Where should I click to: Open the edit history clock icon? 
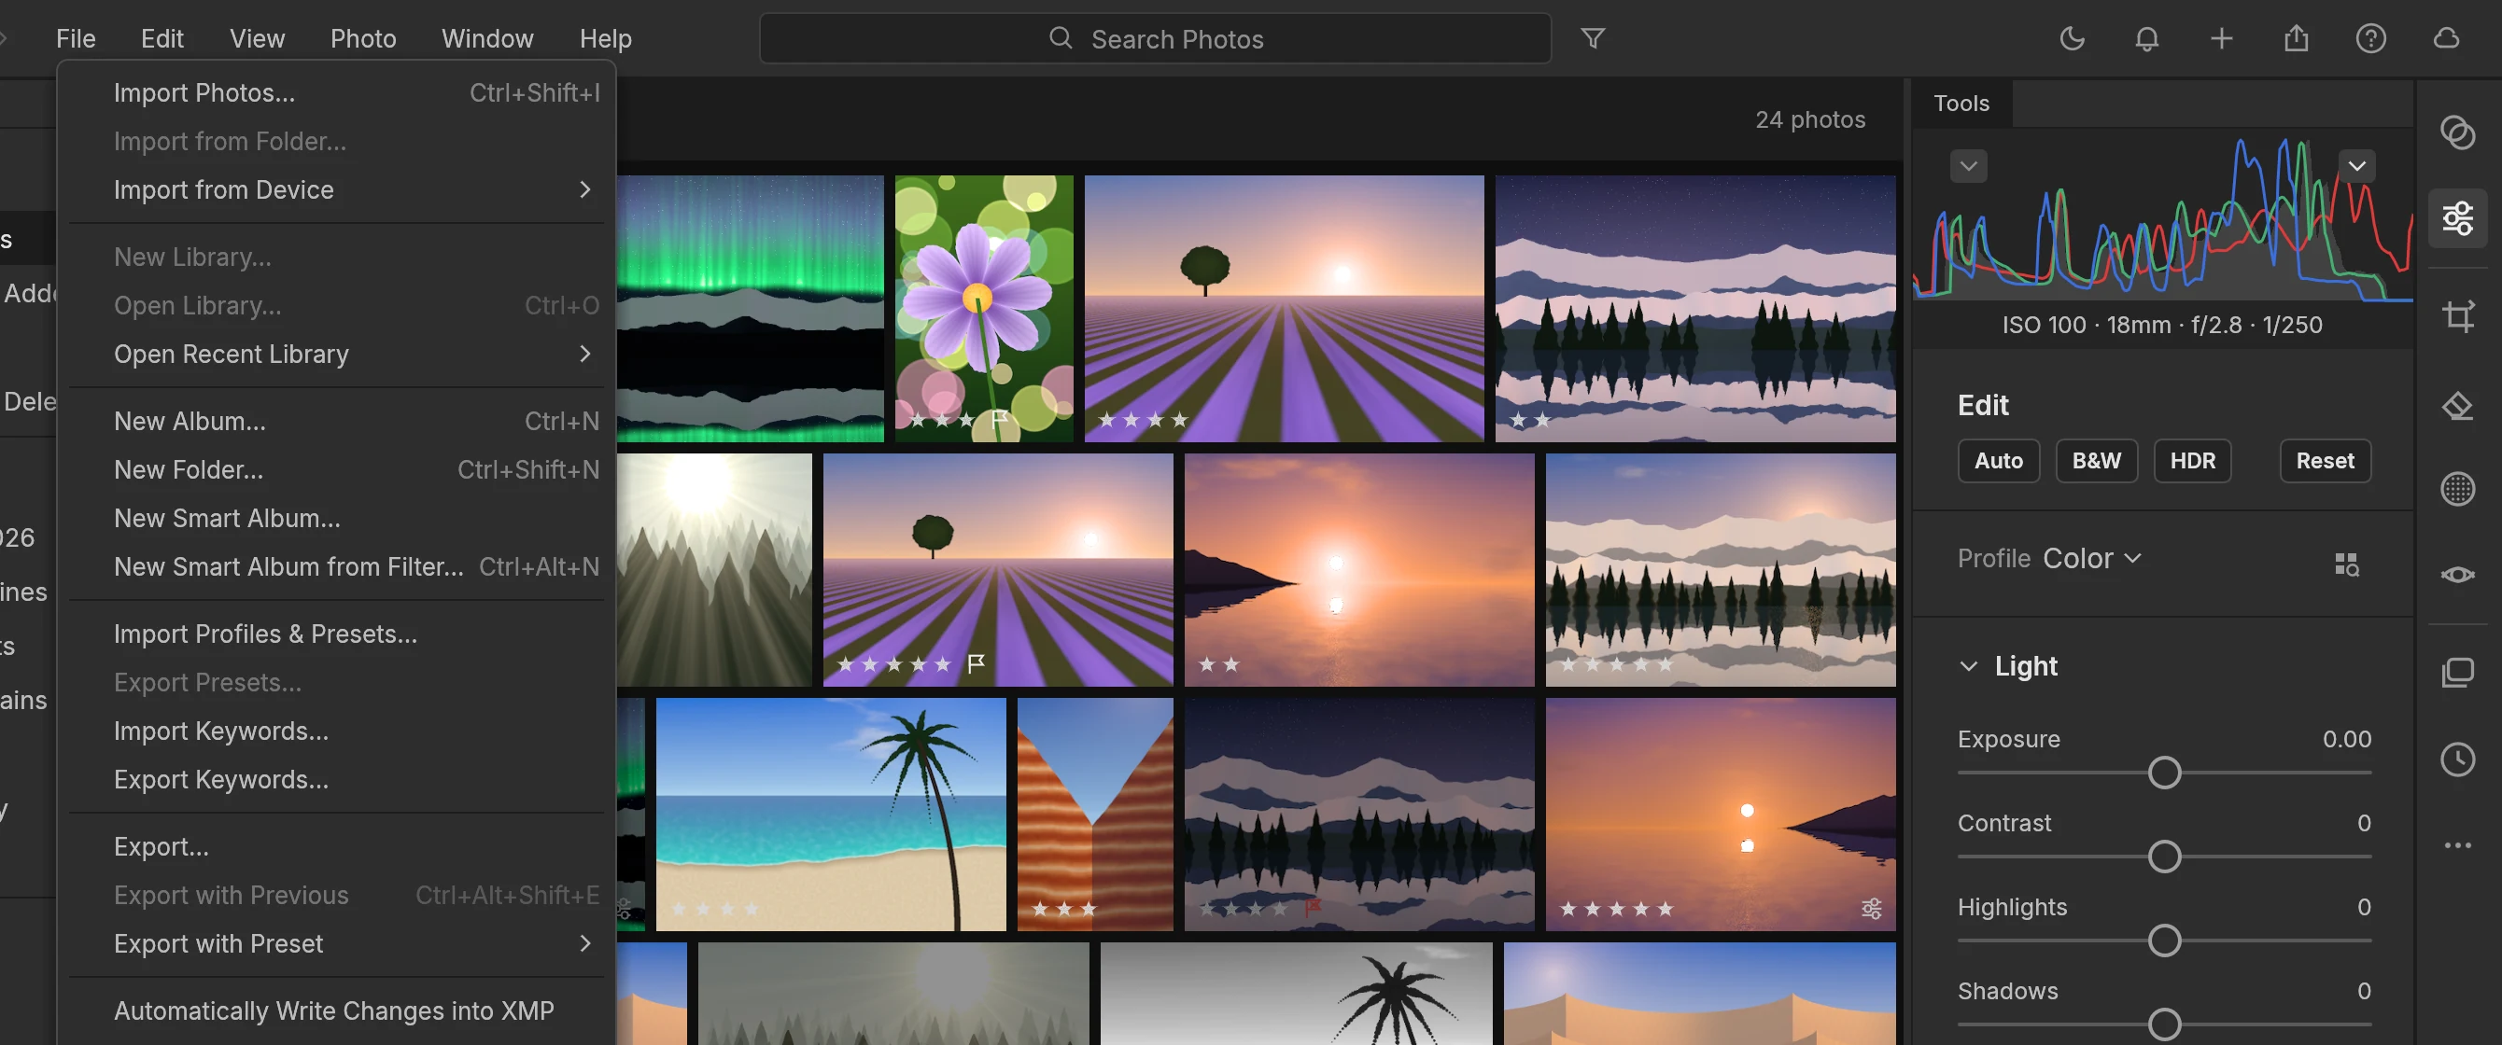coord(2457,759)
